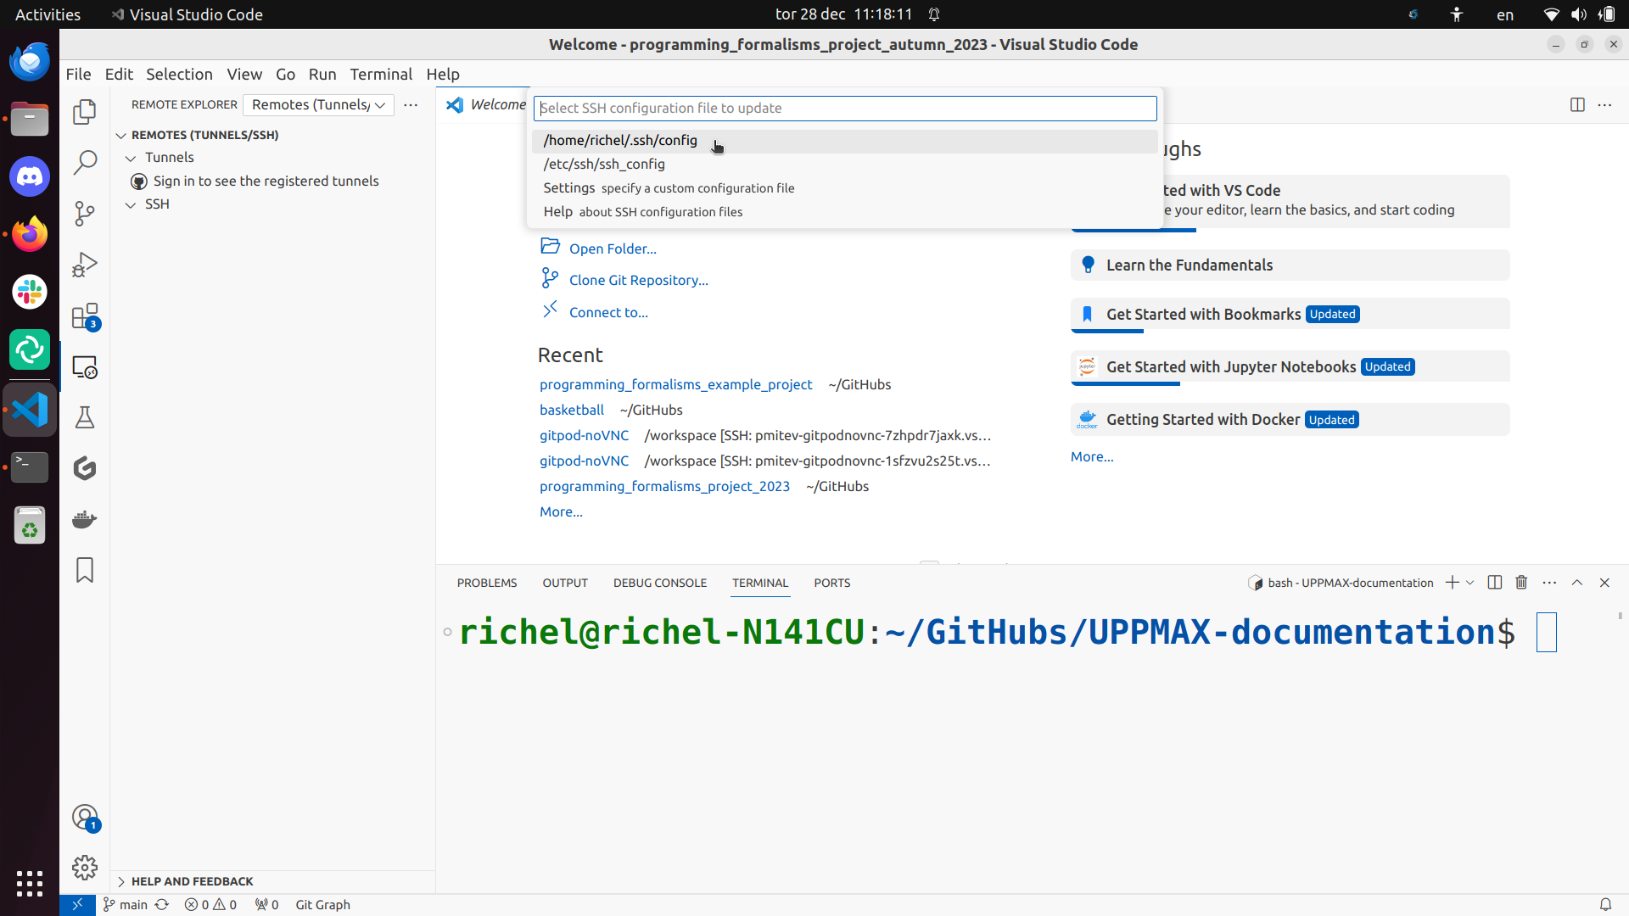Launch Discord from the dock

[x=30, y=176]
